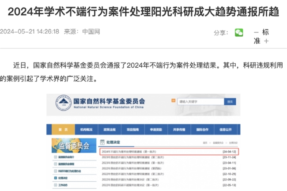287x191 pixels.
Task: Share article via the WeChat icon
Action: tap(239, 33)
